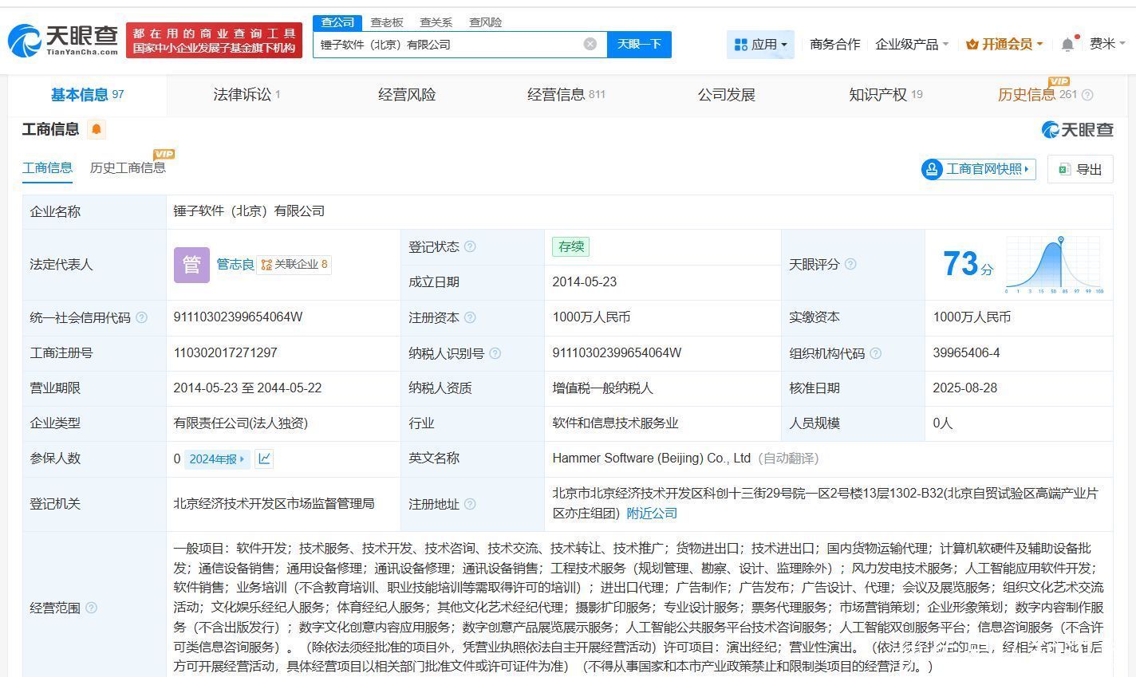The image size is (1136, 677).
Task: Click the Tianyancha logo in header
Action: coord(62,39)
